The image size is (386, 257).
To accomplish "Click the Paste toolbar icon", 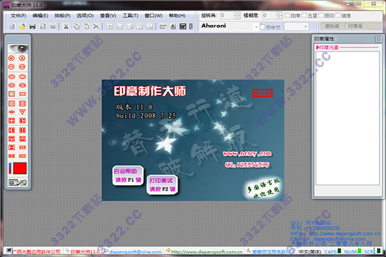I will pyautogui.click(x=86, y=26).
